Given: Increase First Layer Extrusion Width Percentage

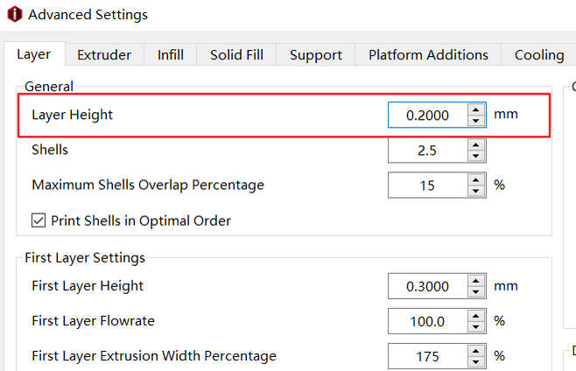Looking at the screenshot, I should 476,351.
